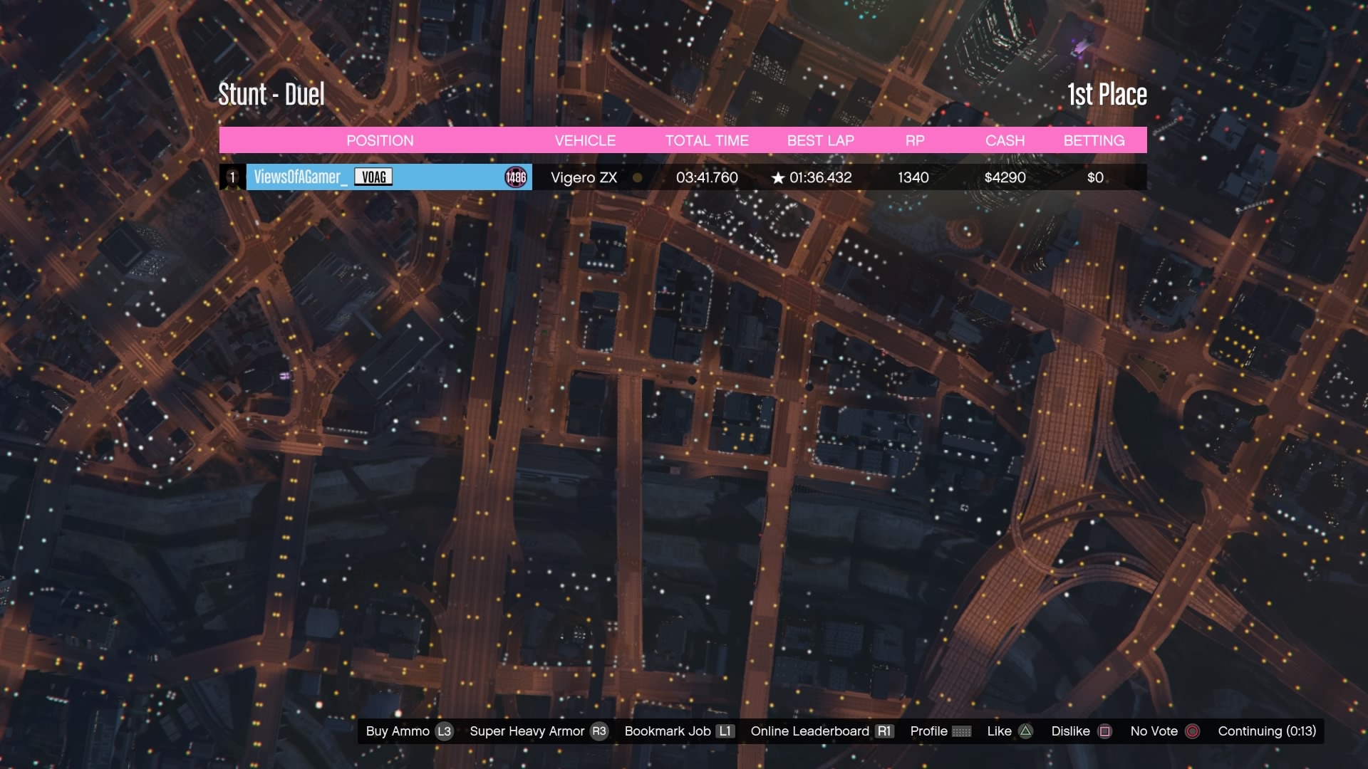
Task: Click the 1st Place result heading
Action: click(x=1107, y=94)
